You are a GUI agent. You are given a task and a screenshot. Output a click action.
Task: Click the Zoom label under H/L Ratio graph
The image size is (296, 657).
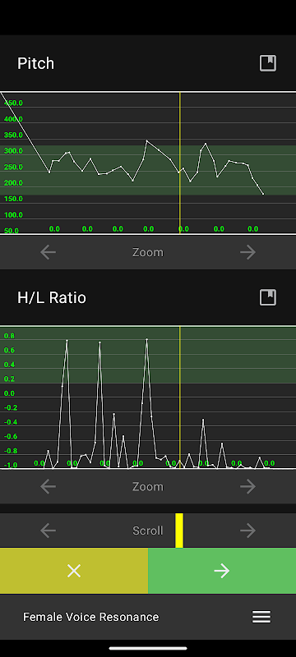pyautogui.click(x=148, y=486)
